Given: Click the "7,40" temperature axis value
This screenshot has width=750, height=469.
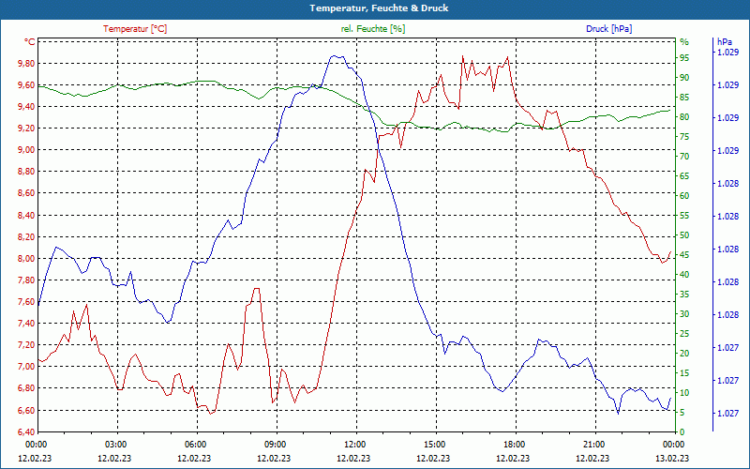Looking at the screenshot, I should pos(26,324).
